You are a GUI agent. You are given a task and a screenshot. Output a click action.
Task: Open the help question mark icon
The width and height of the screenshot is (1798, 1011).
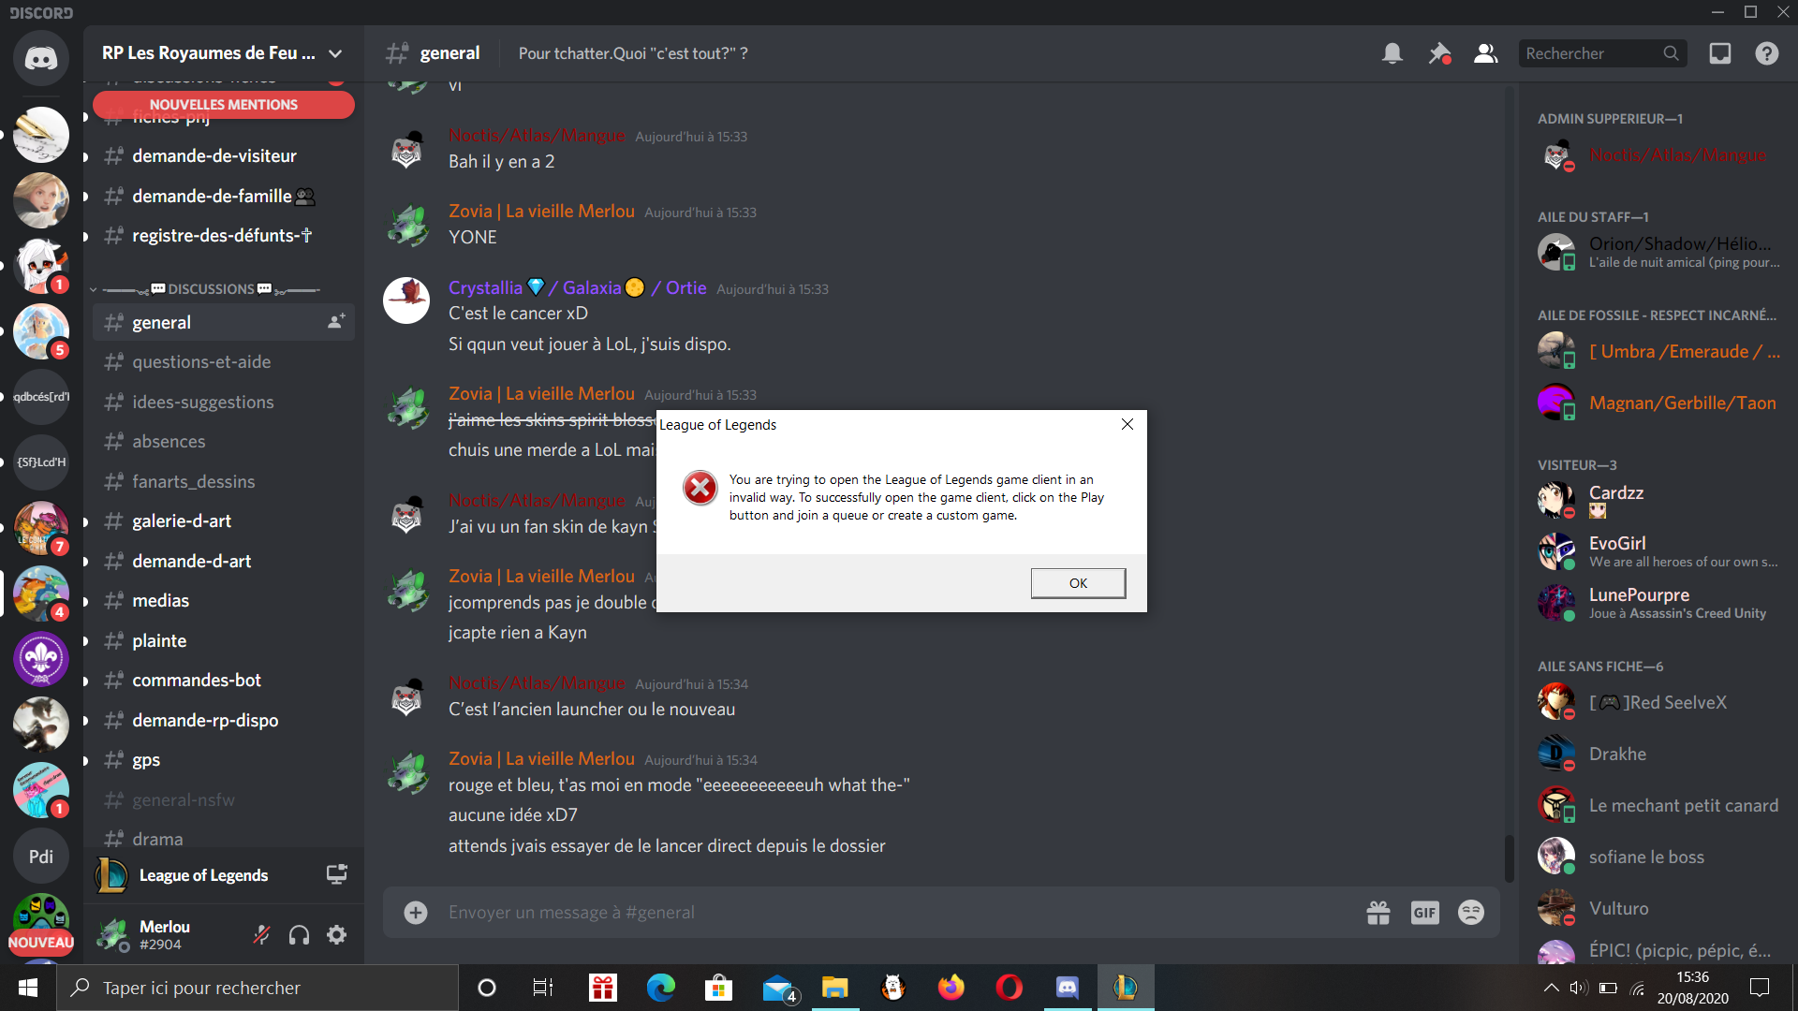coord(1767,53)
